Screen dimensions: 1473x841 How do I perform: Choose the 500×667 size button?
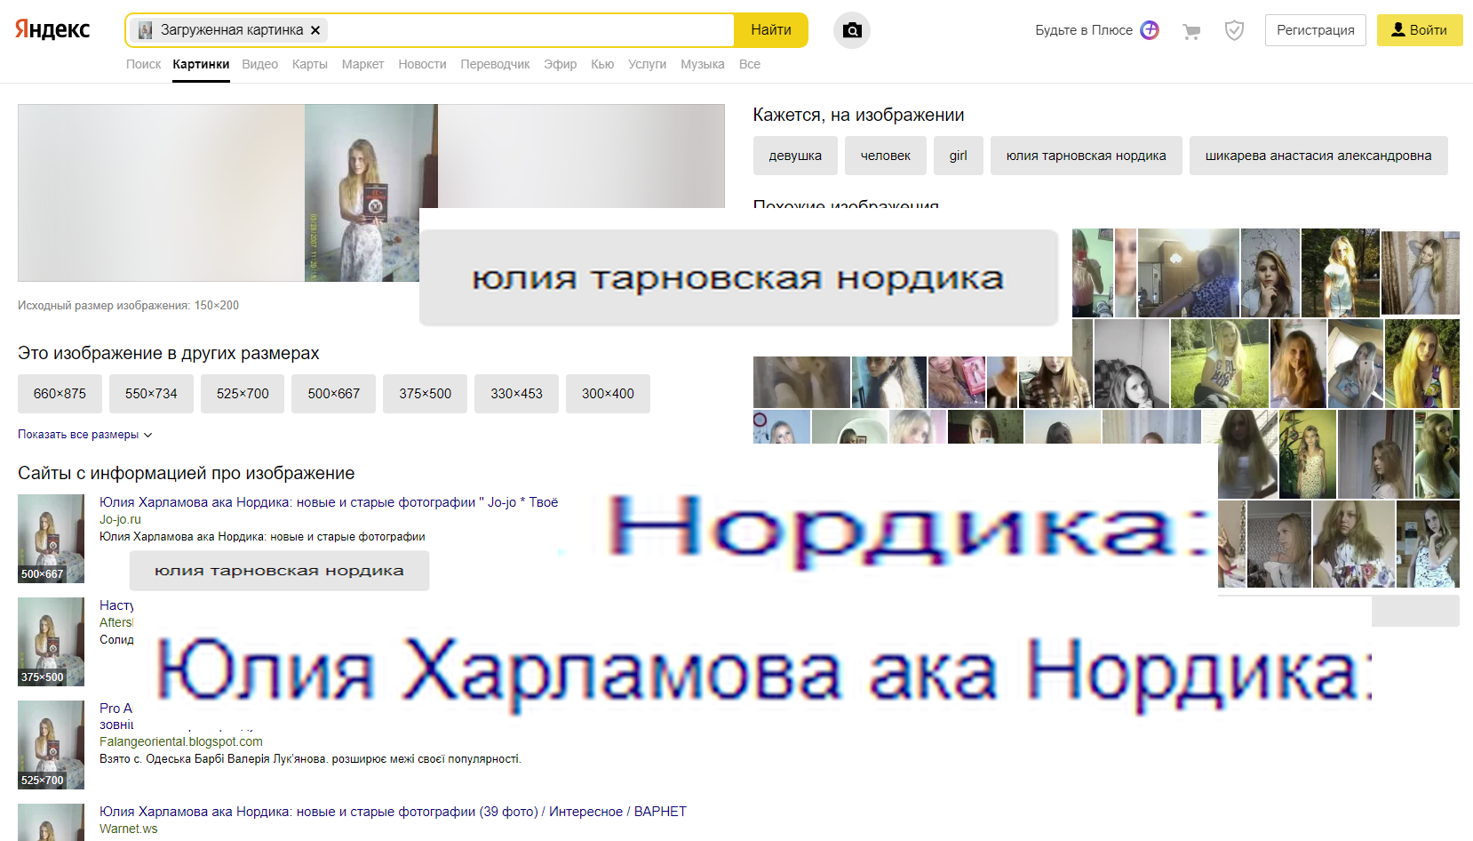334,394
